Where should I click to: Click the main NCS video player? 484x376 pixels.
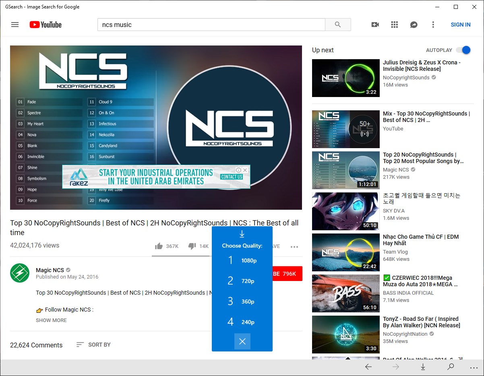156,127
